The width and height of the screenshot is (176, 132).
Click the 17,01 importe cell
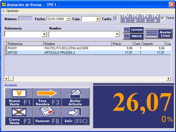154,53
